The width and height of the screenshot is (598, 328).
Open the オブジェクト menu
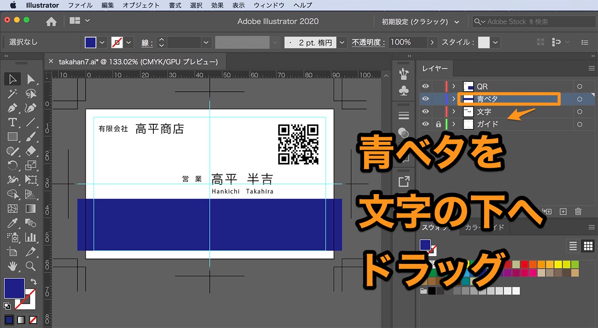pos(141,5)
